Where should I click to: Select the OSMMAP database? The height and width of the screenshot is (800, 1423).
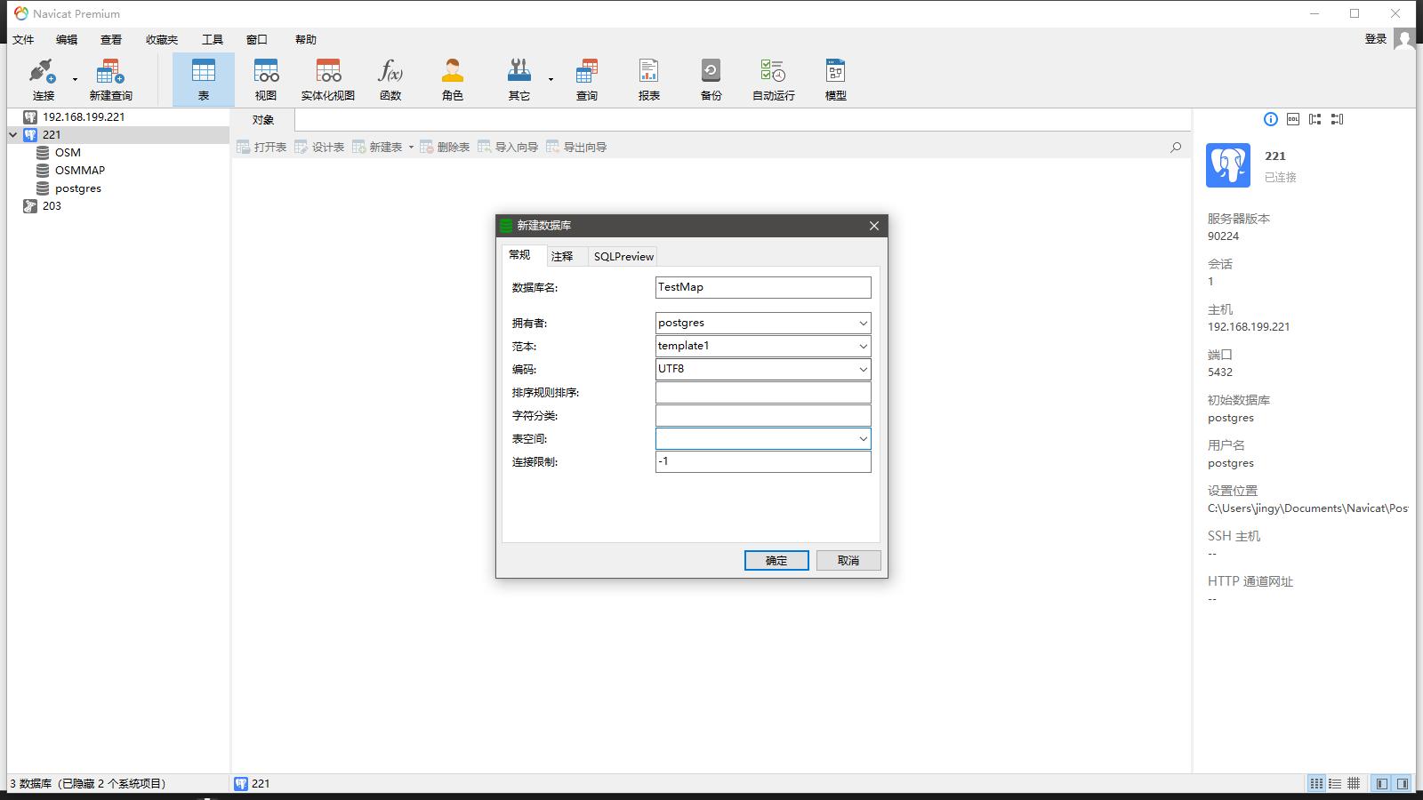pyautogui.click(x=80, y=171)
